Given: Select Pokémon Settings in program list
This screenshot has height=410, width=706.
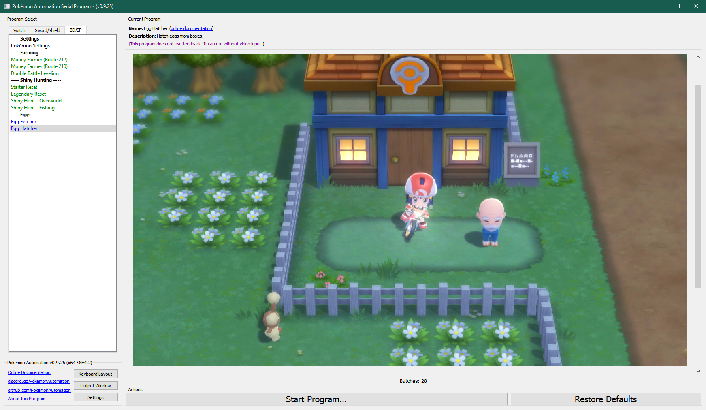Looking at the screenshot, I should 30,46.
